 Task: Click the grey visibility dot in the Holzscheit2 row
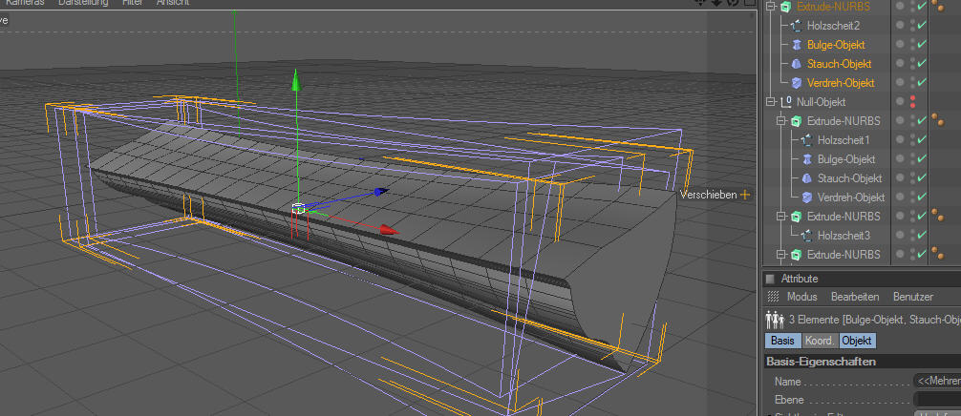click(900, 26)
